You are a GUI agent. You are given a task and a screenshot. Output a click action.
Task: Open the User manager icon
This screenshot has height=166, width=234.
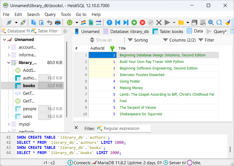point(83,22)
